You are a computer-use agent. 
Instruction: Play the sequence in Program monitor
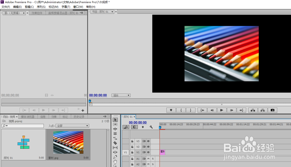point(221,110)
